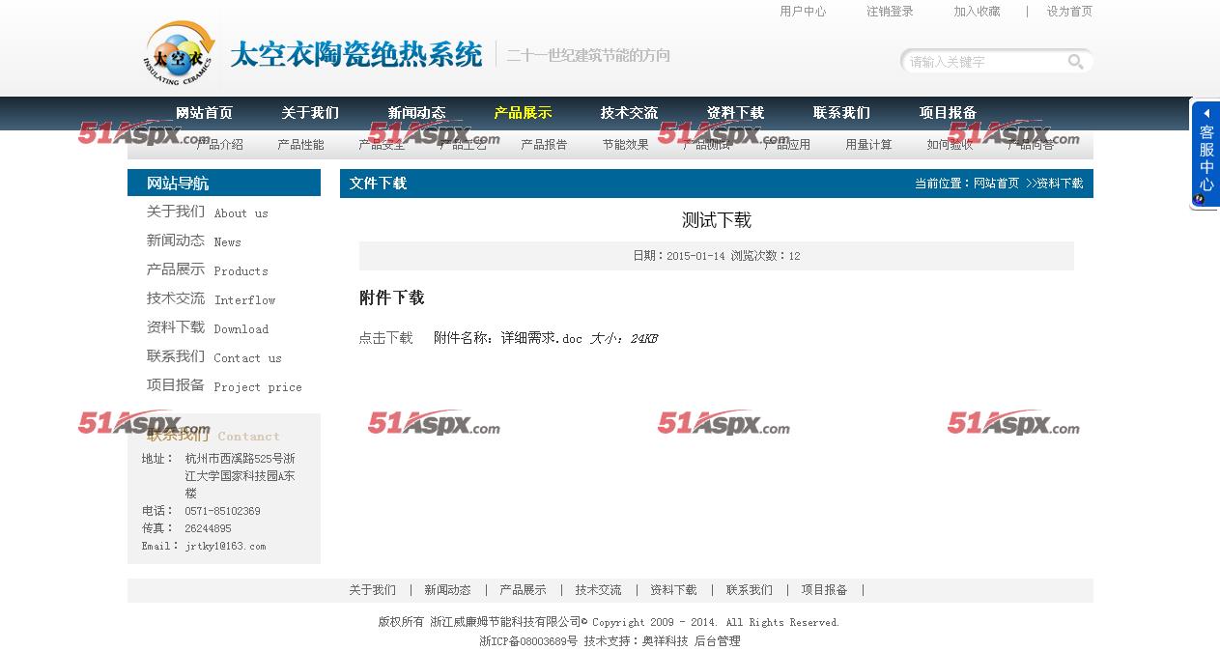The width and height of the screenshot is (1220, 651).
Task: Click the 附件下载 heading
Action: [x=391, y=297]
